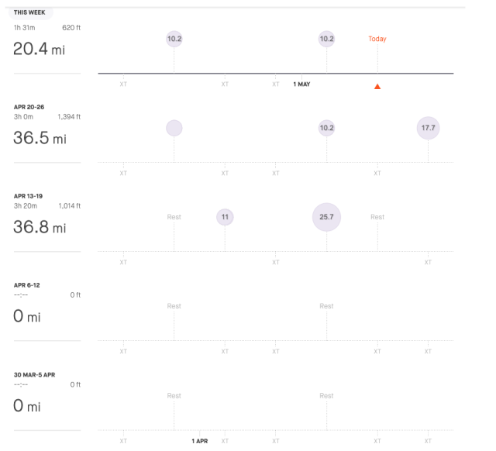
Task: Click the 1 MAY date label
Action: (x=301, y=84)
